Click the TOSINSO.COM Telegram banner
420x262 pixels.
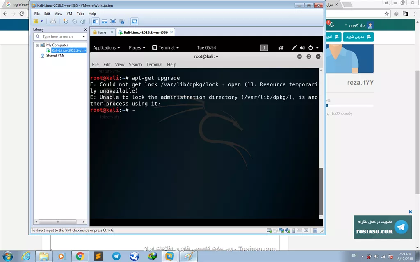pyautogui.click(x=383, y=227)
